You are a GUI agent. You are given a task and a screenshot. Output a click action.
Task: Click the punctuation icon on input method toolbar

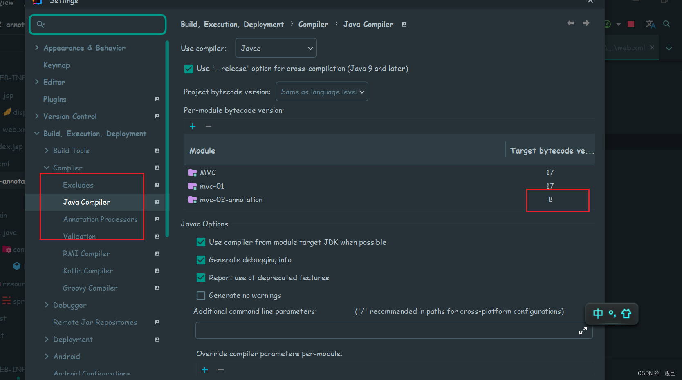(x=612, y=313)
